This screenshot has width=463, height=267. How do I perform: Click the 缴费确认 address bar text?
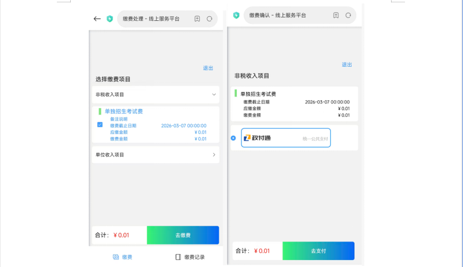point(278,15)
